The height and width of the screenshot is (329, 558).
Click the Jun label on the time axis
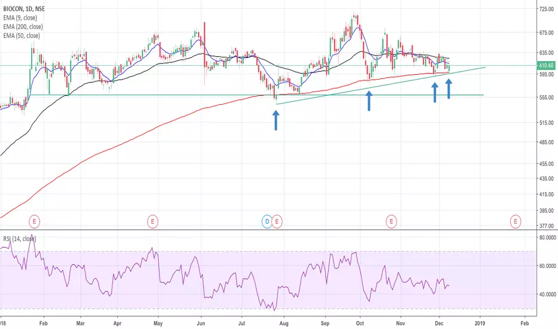(201, 323)
